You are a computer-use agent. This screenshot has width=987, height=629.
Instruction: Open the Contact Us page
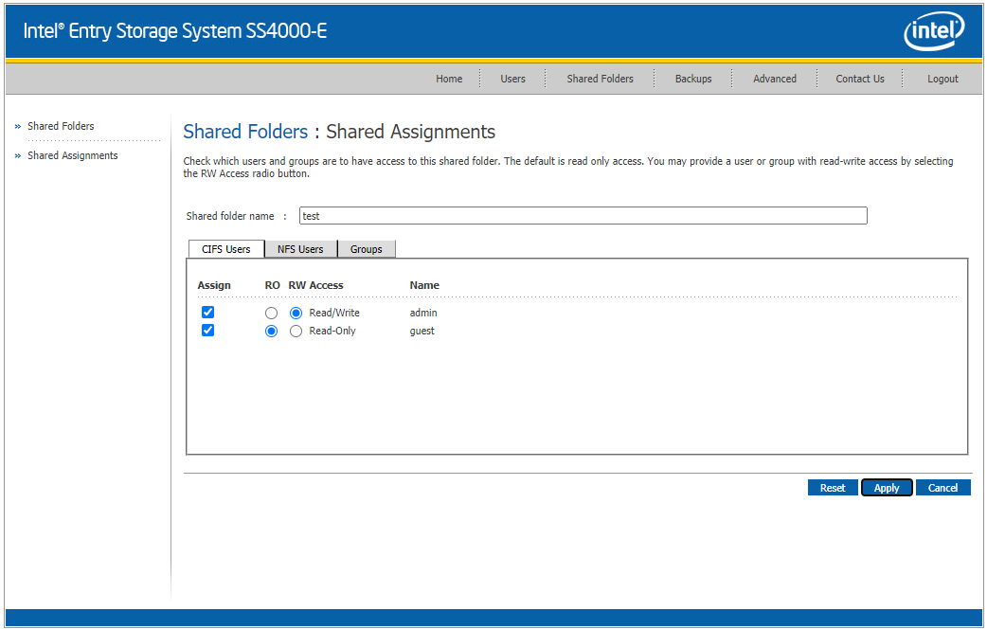(860, 79)
